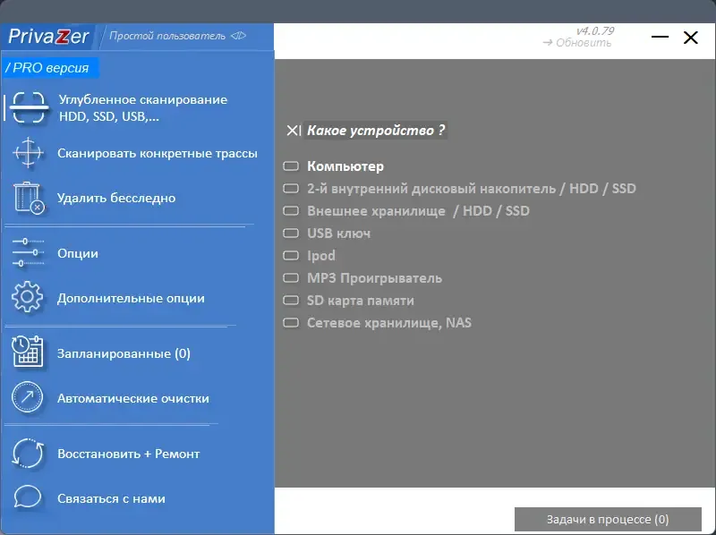Select the Сетевое хранилище, NAS checkbox
The width and height of the screenshot is (716, 535).
[291, 323]
